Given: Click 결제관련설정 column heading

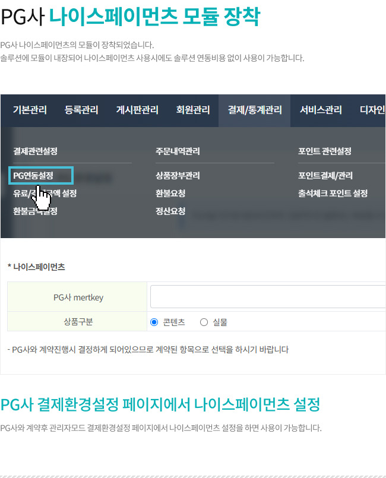Looking at the screenshot, I should (x=36, y=151).
